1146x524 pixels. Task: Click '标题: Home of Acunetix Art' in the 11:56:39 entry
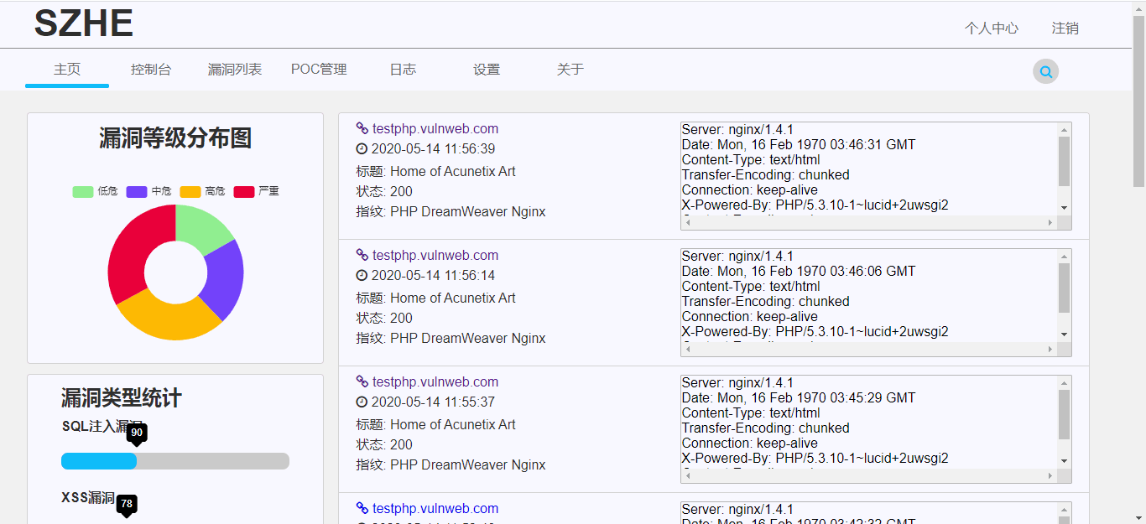[x=436, y=172]
